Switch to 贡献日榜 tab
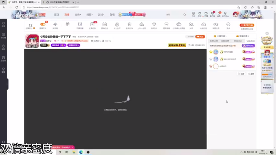The height and width of the screenshot is (155, 276). (x=214, y=41)
